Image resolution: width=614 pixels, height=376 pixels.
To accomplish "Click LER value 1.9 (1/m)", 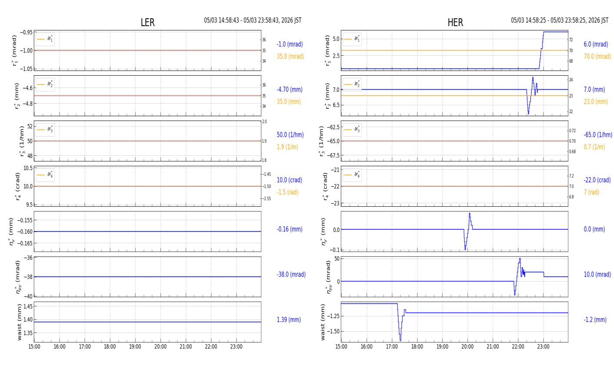I will click(287, 147).
